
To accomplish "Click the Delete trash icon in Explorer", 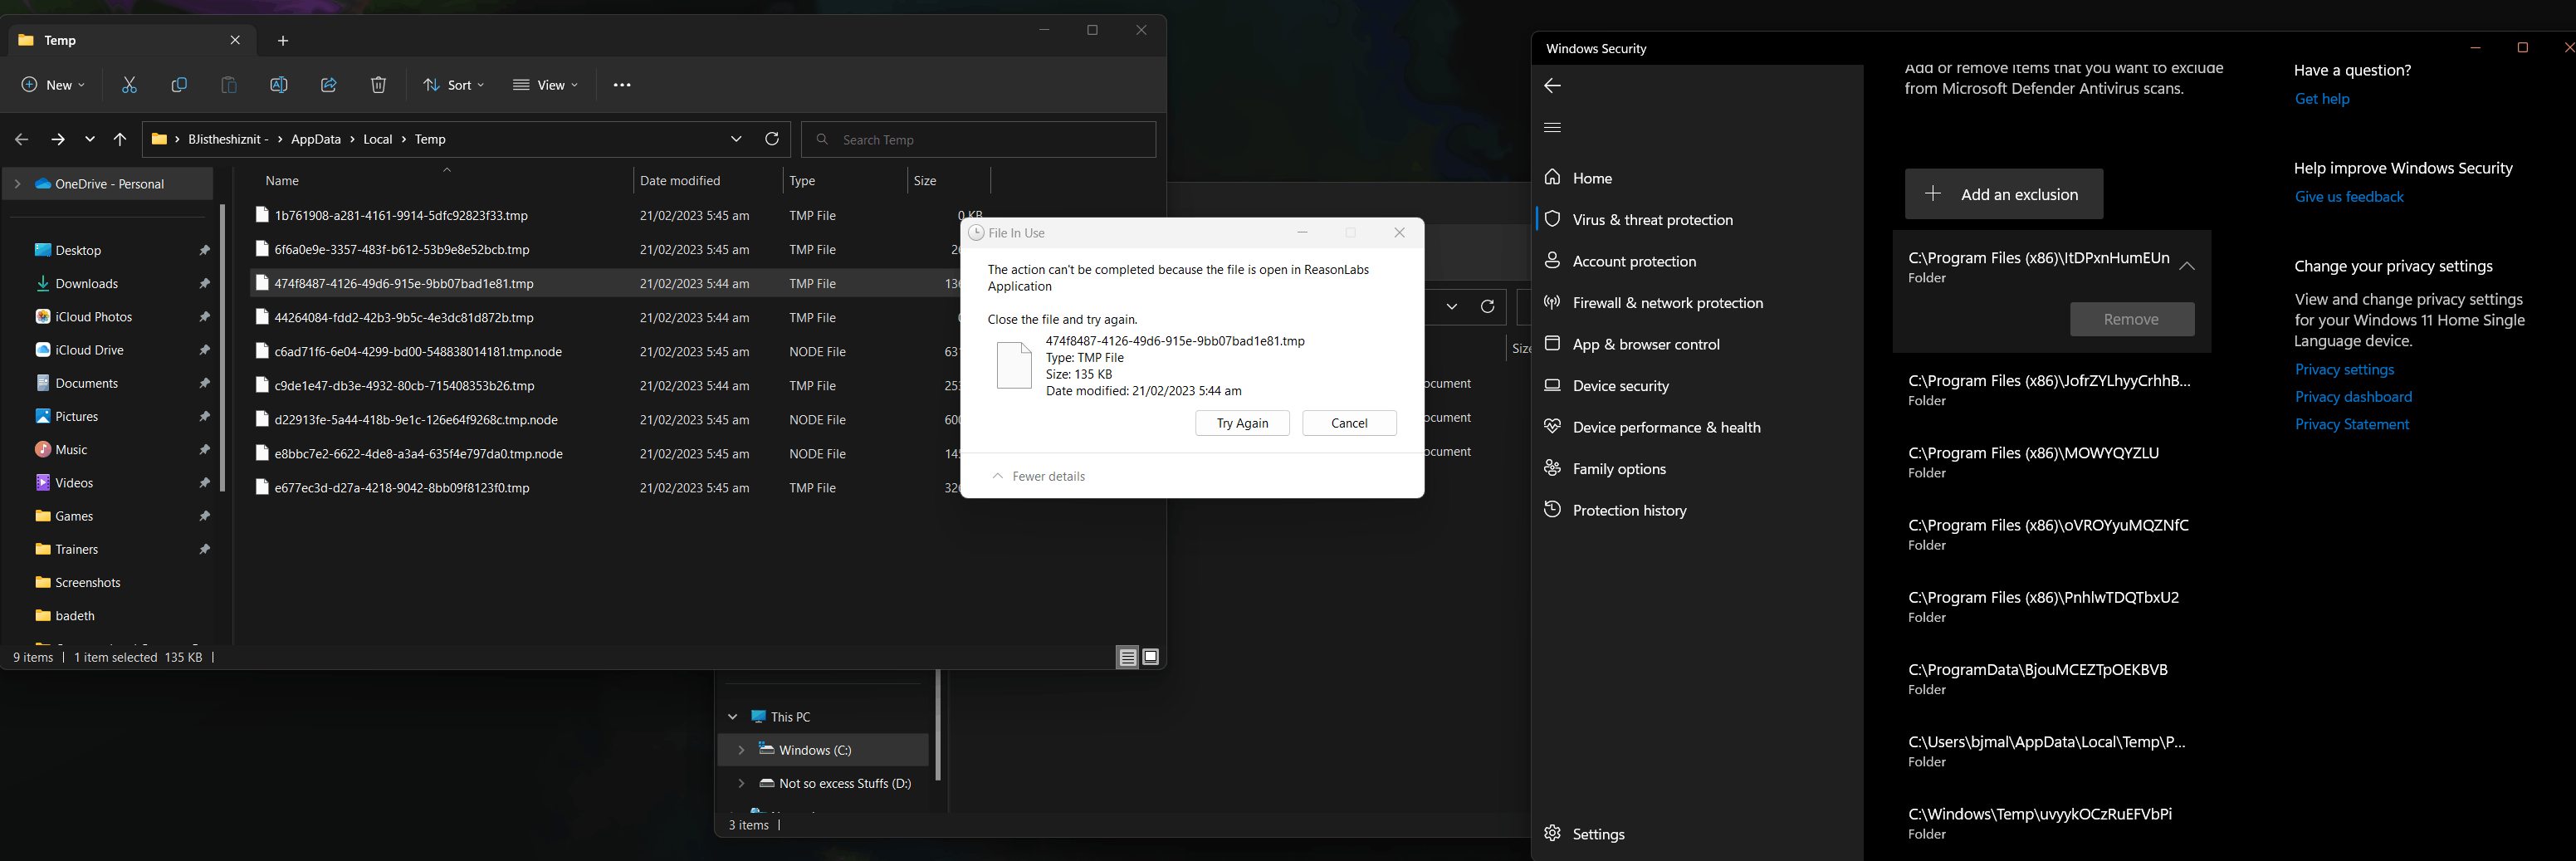I will (x=378, y=85).
